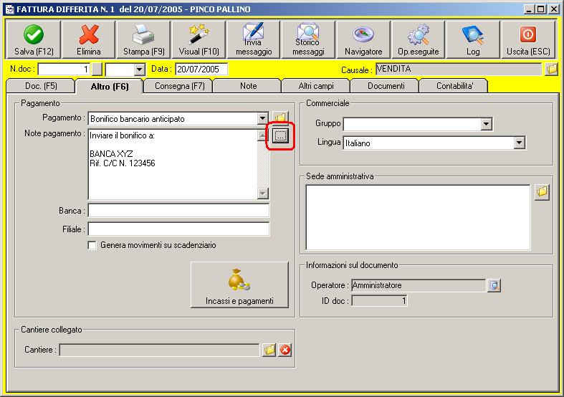
Task: Show Op.eseguite gears button
Action: coord(418,39)
